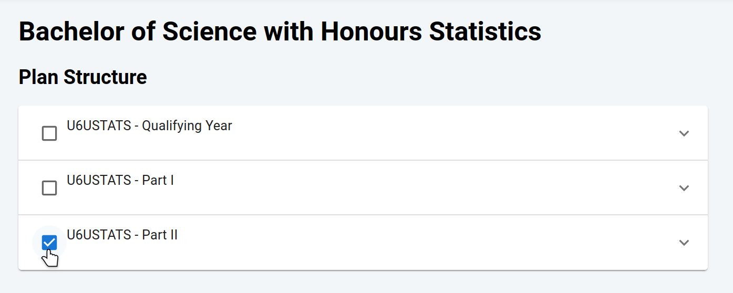Tick the Qualifying Year checkbox

click(49, 133)
